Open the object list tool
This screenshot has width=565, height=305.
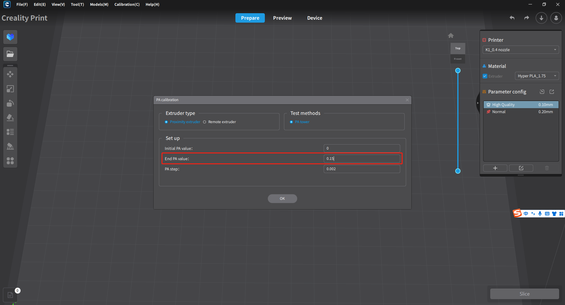(10, 132)
